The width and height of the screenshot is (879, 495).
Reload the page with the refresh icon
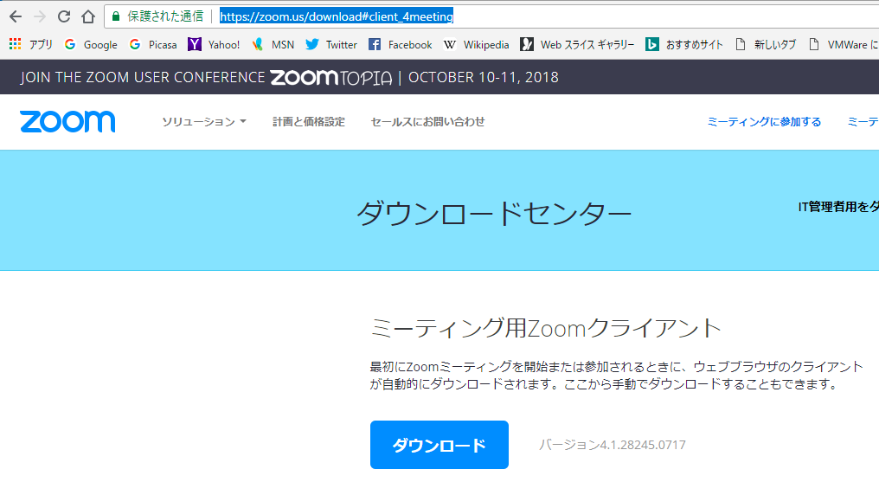pyautogui.click(x=64, y=16)
